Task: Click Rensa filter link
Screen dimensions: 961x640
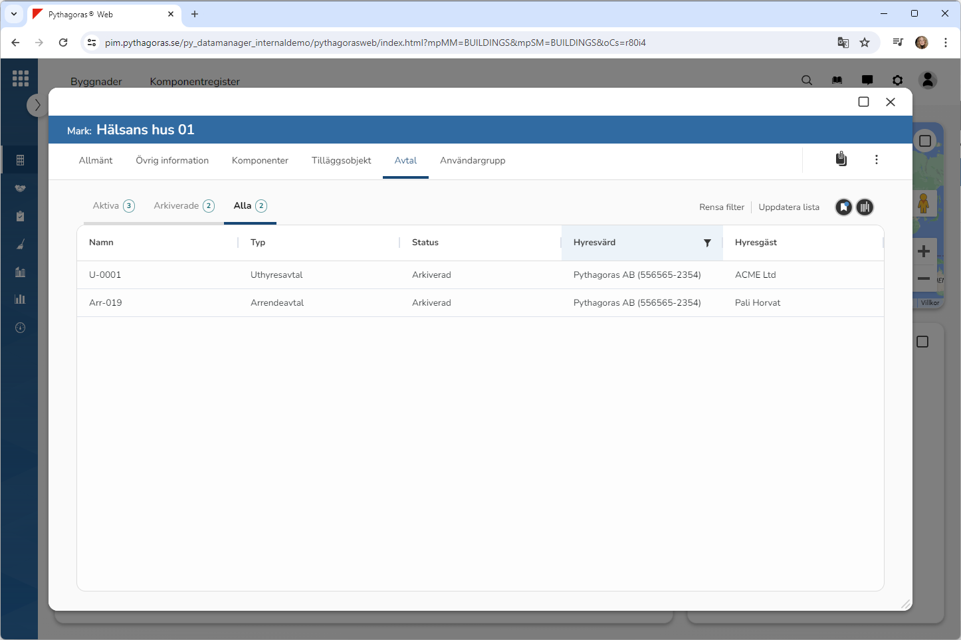Action: [721, 207]
